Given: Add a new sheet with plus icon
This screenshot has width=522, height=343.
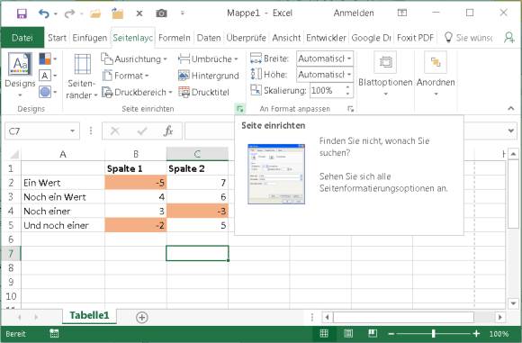Looking at the screenshot, I should pyautogui.click(x=142, y=318).
